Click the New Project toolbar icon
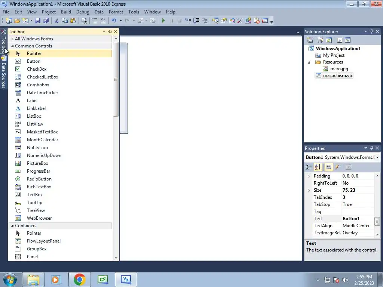Screen dimensions: 383x287 click(x=9, y=21)
